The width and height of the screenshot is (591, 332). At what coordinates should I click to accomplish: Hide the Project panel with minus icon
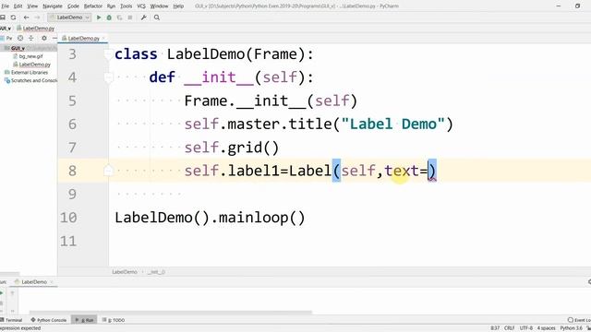coord(54,38)
